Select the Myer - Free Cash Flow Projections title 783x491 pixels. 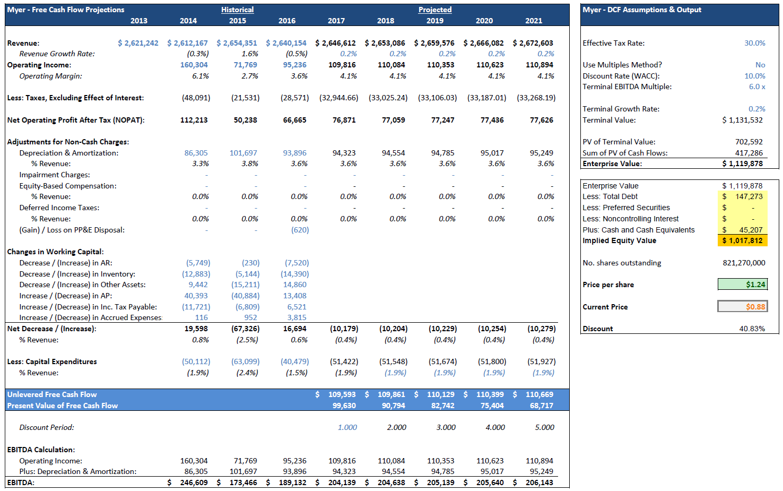click(66, 10)
